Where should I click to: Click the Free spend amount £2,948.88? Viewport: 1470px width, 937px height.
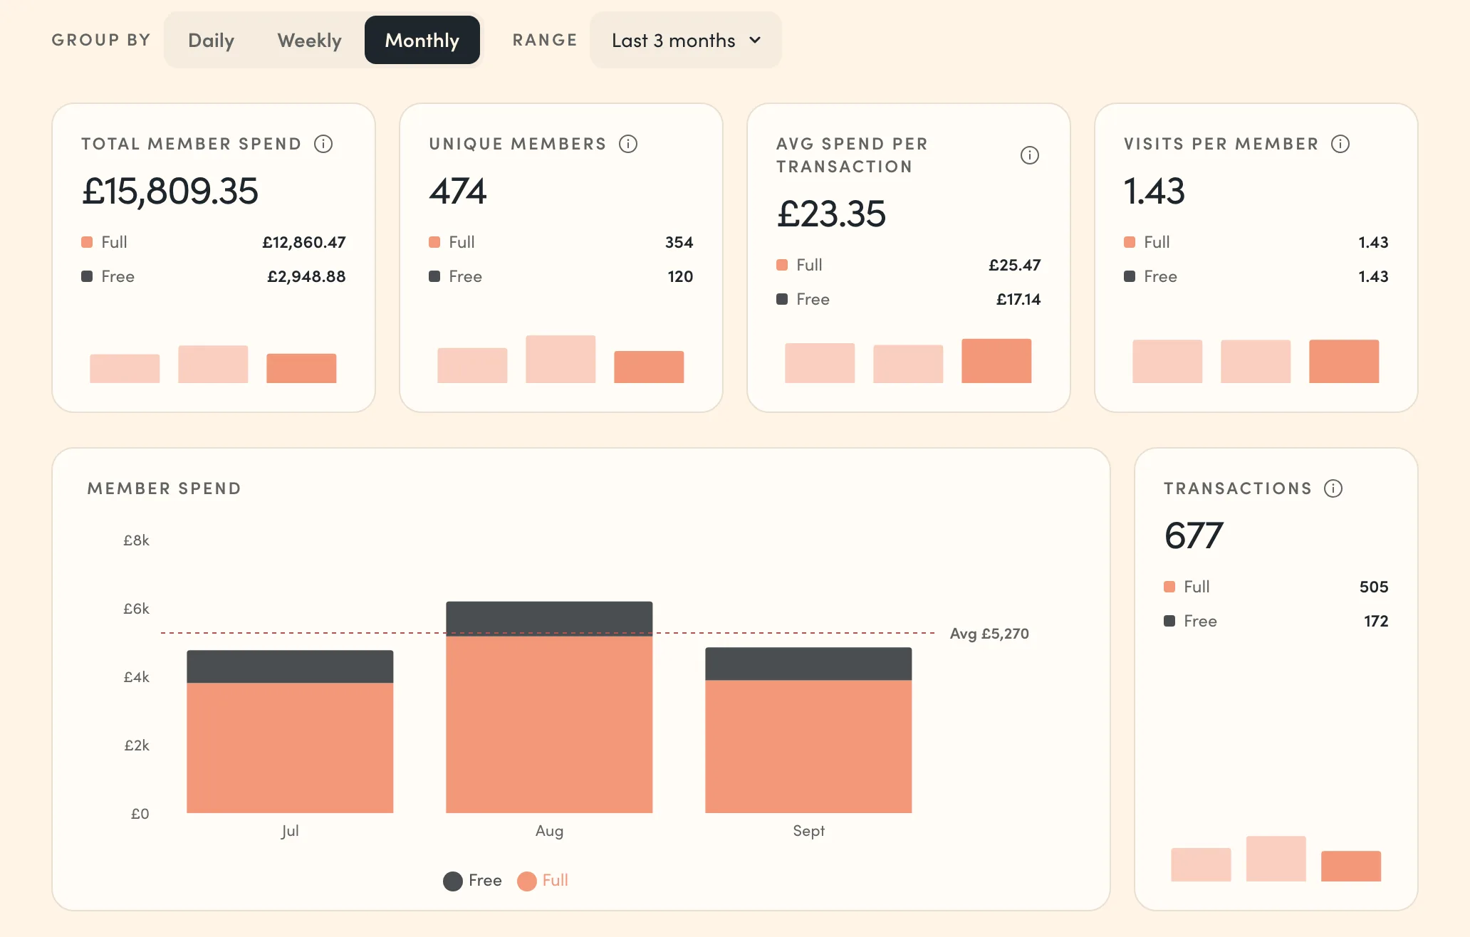click(x=306, y=276)
